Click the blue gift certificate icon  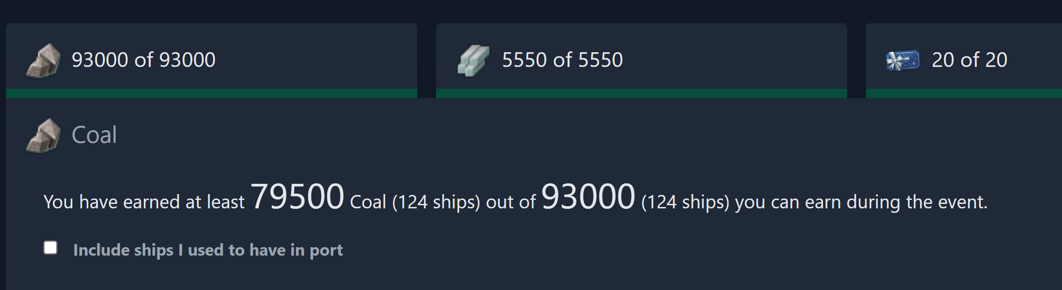902,60
